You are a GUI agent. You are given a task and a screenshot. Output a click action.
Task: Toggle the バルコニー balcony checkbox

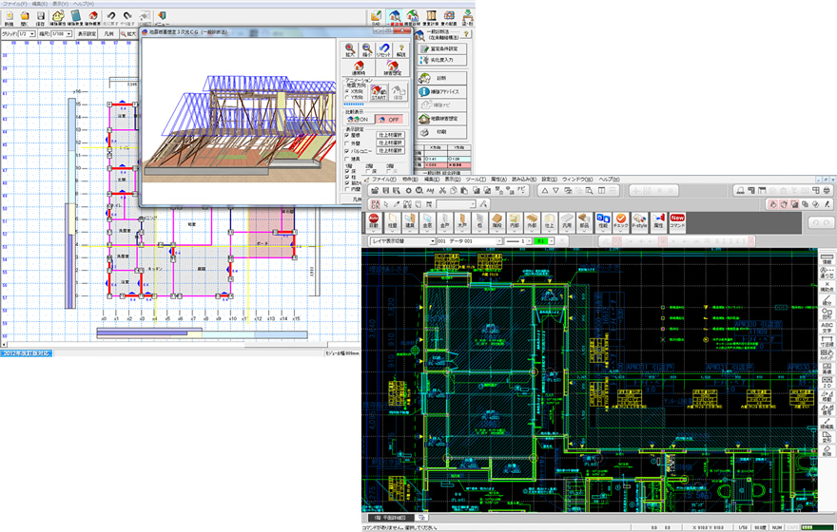[x=347, y=151]
